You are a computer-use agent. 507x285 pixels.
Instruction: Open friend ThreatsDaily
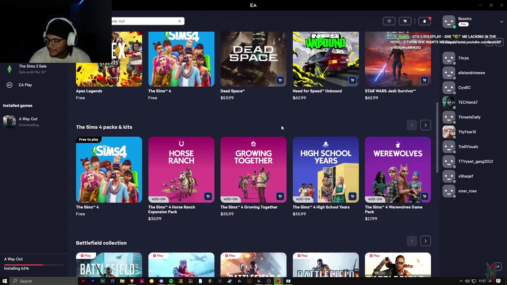[x=471, y=117]
